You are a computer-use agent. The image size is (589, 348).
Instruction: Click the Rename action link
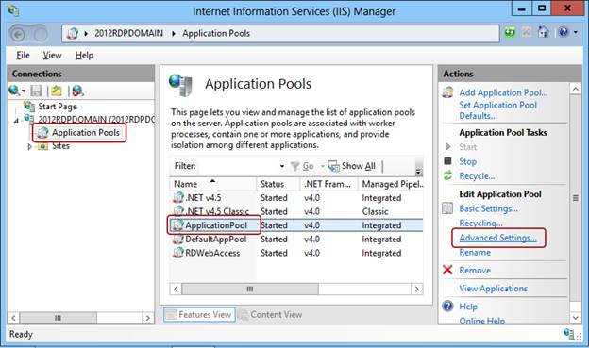[475, 252]
